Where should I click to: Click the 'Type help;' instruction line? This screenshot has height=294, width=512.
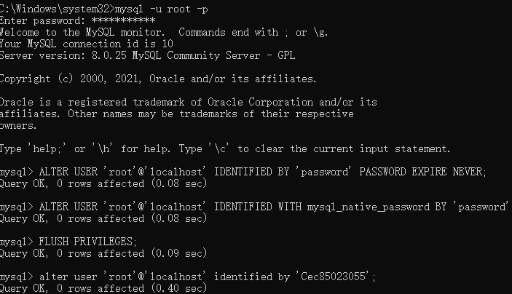(225, 148)
